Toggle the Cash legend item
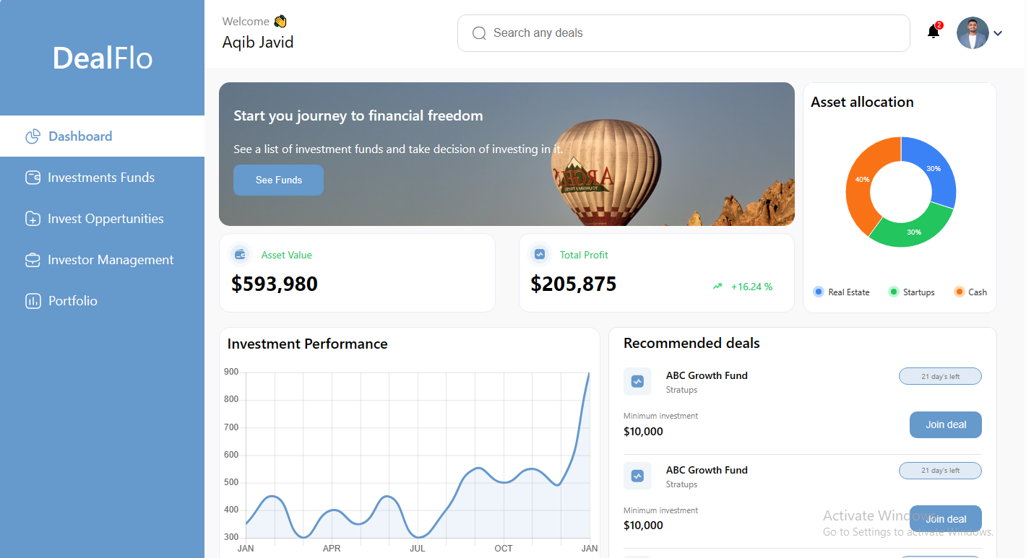The image size is (1026, 558). [x=970, y=292]
